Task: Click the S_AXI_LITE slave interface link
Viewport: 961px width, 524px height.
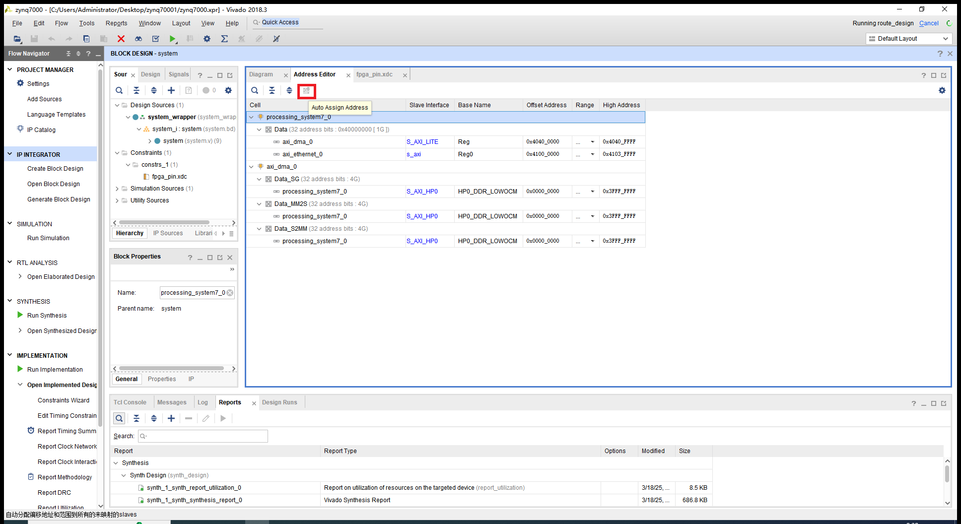Action: pyautogui.click(x=422, y=142)
